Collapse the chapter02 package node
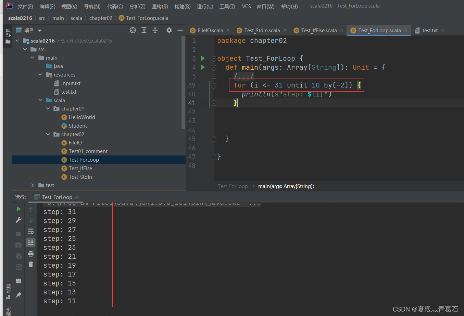 click(48, 134)
